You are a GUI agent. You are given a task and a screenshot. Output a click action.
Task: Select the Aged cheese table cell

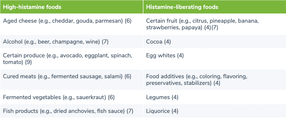coord(67,21)
